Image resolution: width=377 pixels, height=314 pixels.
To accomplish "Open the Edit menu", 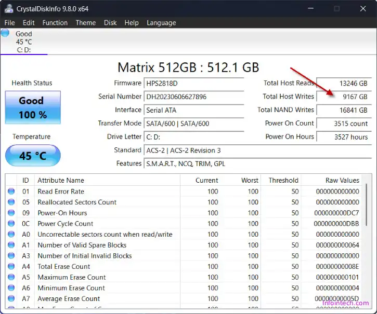I will [29, 23].
